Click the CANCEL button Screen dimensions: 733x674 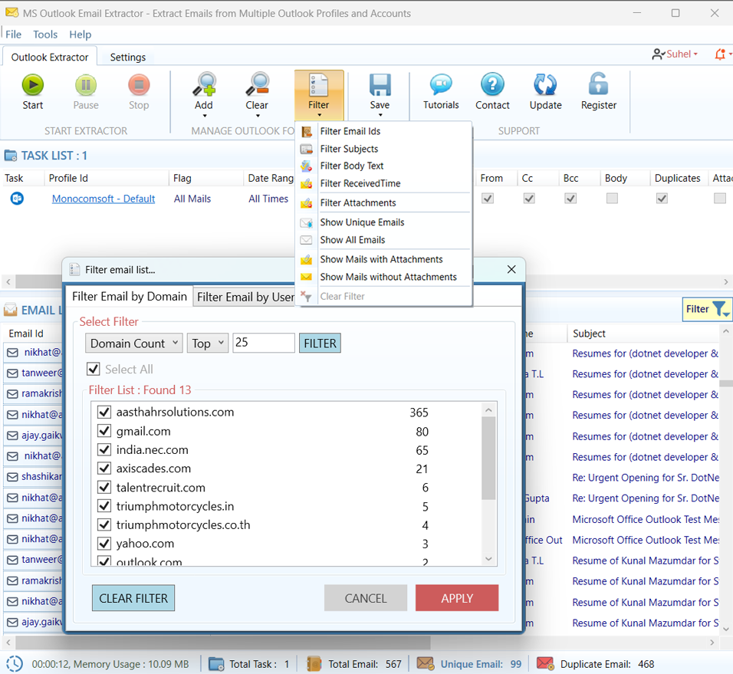366,598
